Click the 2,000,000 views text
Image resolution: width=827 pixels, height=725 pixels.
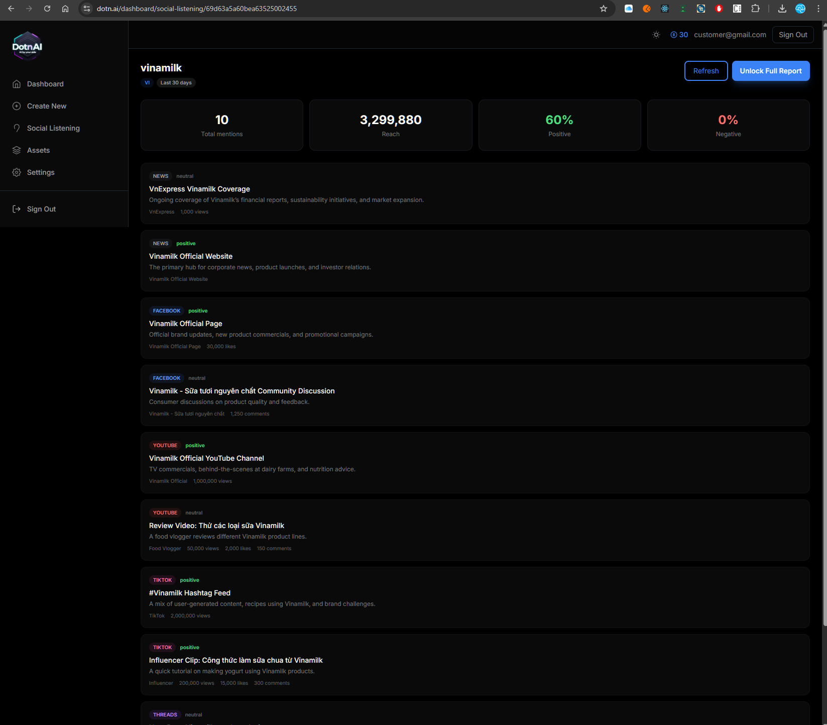(190, 615)
